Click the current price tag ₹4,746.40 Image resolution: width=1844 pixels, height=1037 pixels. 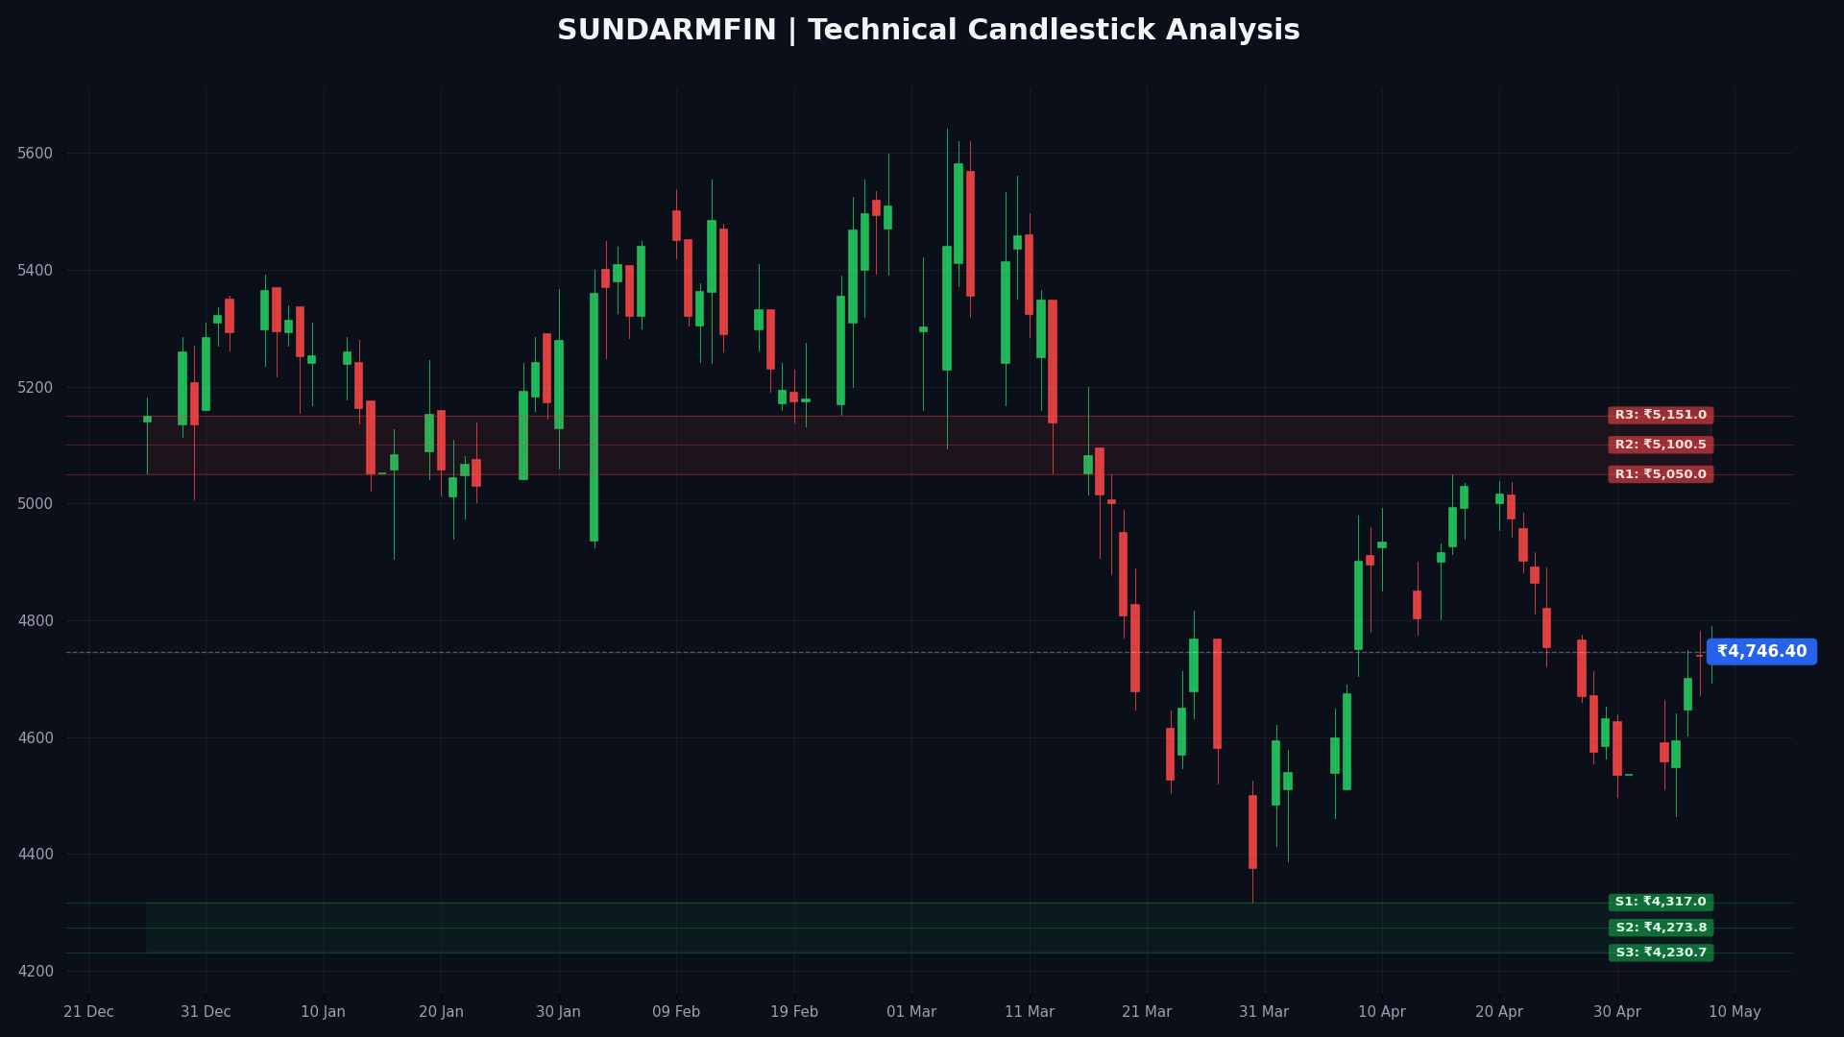coord(1761,652)
